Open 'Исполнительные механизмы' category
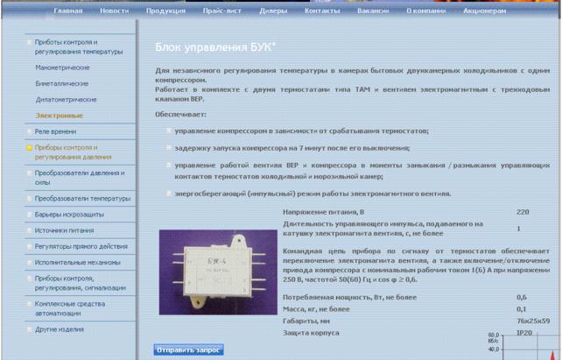 tap(77, 261)
